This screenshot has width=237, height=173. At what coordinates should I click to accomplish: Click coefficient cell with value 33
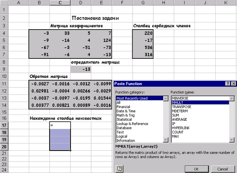[x=60, y=33]
